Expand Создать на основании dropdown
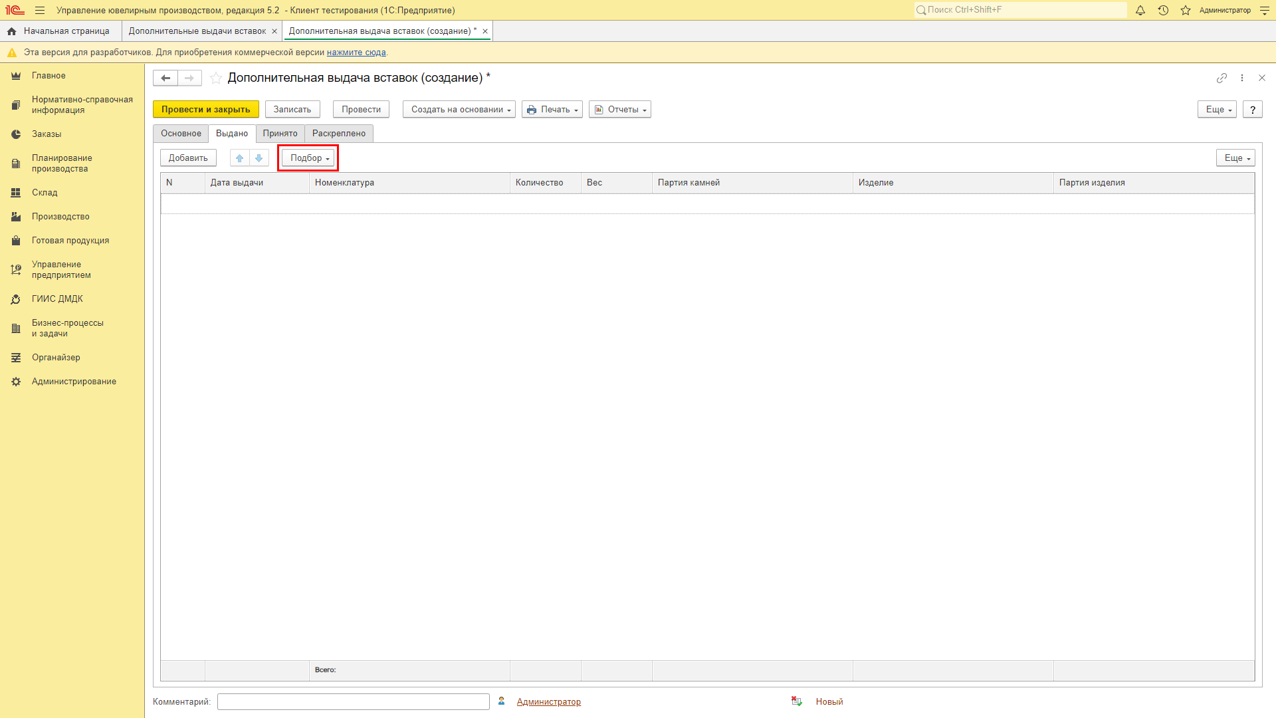The width and height of the screenshot is (1276, 718). tap(459, 110)
